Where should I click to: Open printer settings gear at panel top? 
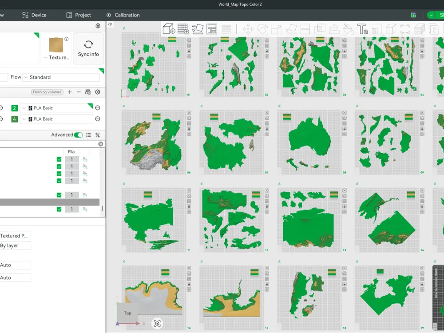click(98, 26)
